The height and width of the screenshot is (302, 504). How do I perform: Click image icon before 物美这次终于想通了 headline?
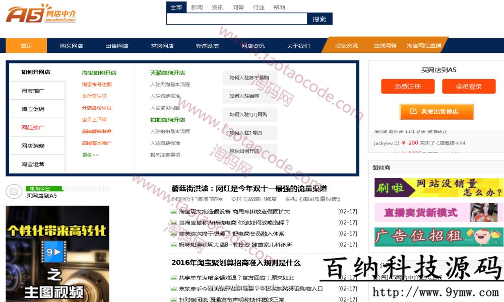(x=174, y=234)
